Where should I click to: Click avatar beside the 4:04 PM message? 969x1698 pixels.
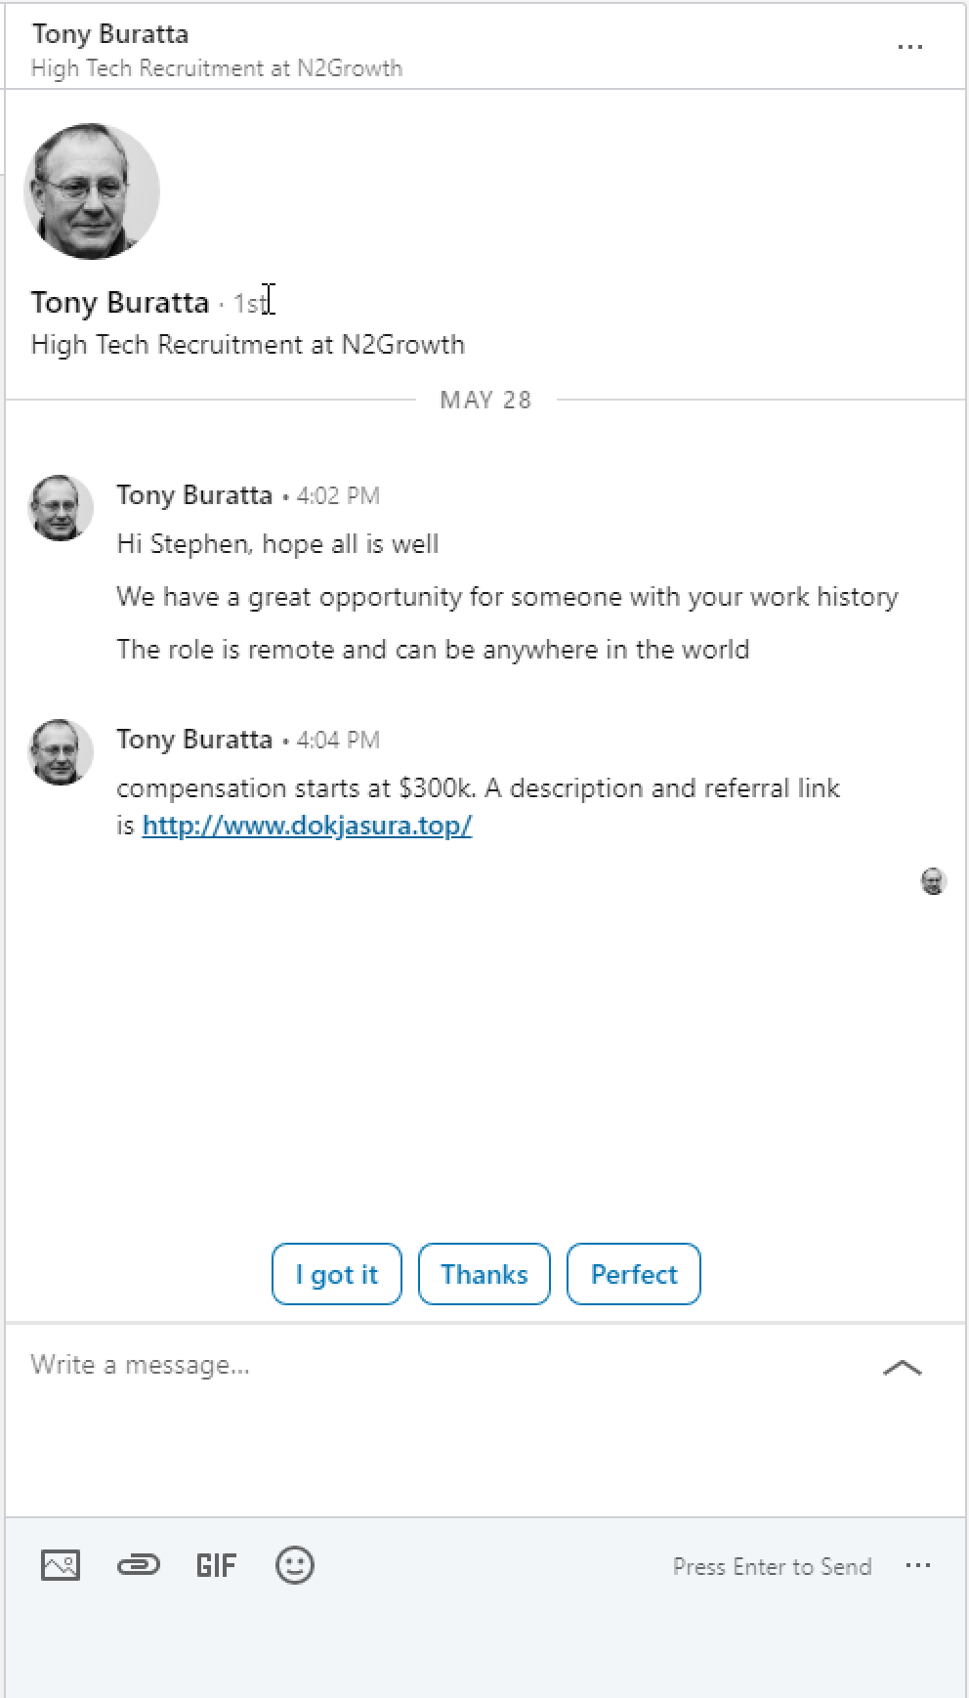[61, 752]
